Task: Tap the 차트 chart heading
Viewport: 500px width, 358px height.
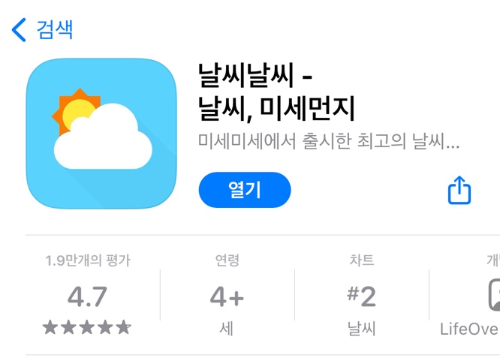Action: tap(361, 260)
